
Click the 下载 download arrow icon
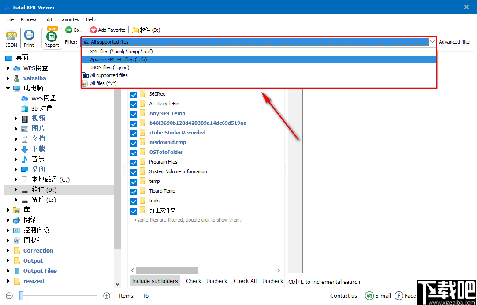[25, 149]
